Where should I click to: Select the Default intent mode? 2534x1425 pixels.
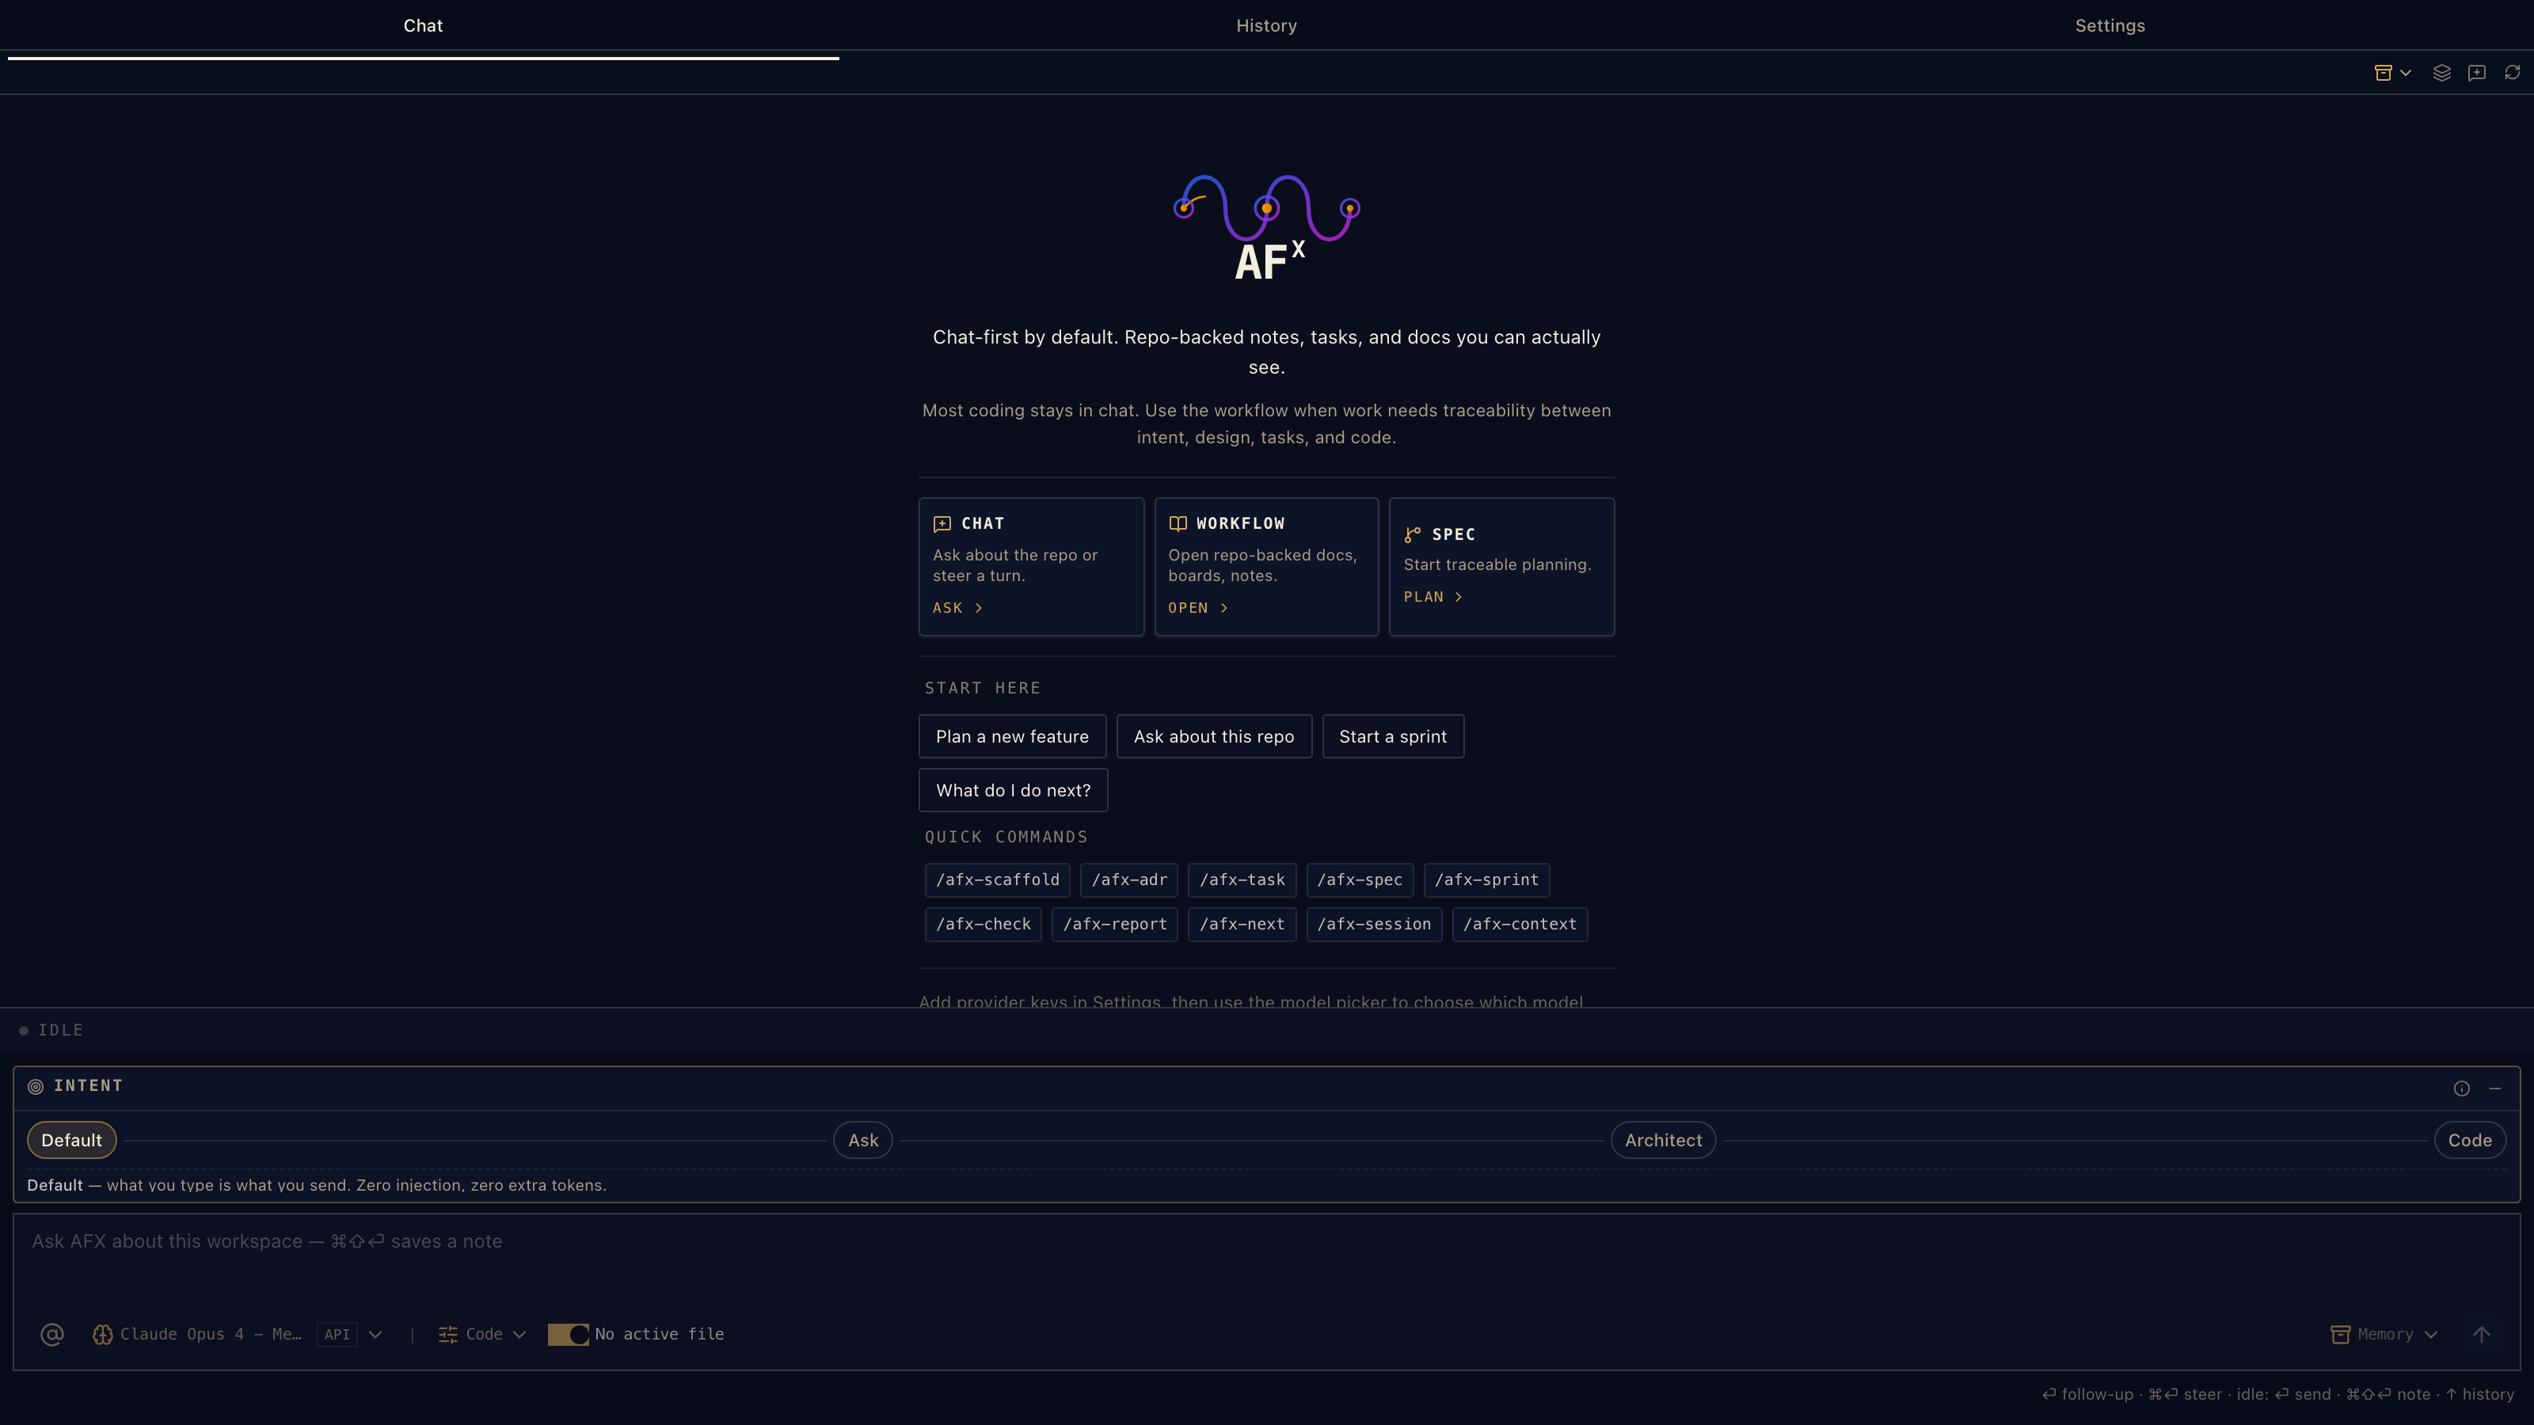(70, 1141)
